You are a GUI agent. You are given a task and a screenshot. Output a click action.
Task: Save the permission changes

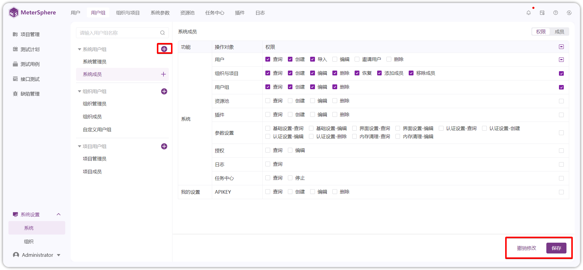point(556,248)
